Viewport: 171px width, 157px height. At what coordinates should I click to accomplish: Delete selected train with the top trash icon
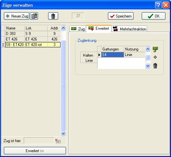click(x=53, y=16)
